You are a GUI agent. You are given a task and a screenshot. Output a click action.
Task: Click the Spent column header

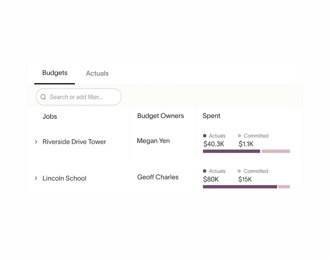[x=211, y=116]
